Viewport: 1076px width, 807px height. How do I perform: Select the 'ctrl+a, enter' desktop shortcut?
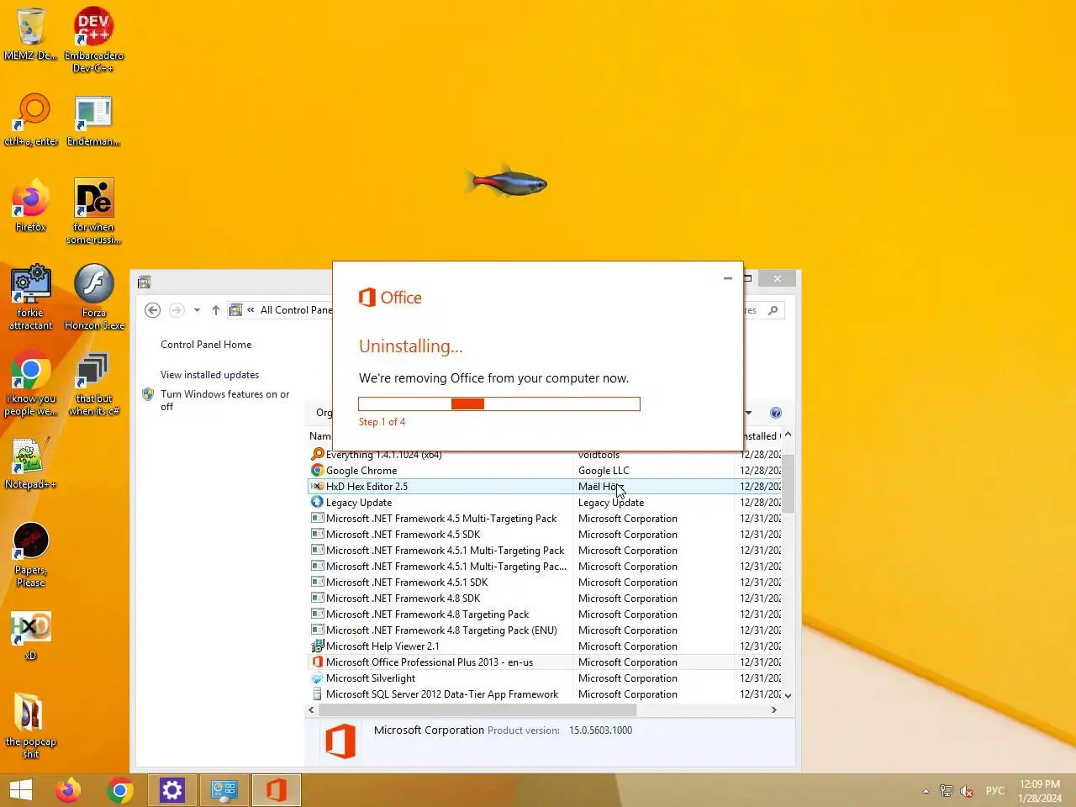click(x=31, y=119)
